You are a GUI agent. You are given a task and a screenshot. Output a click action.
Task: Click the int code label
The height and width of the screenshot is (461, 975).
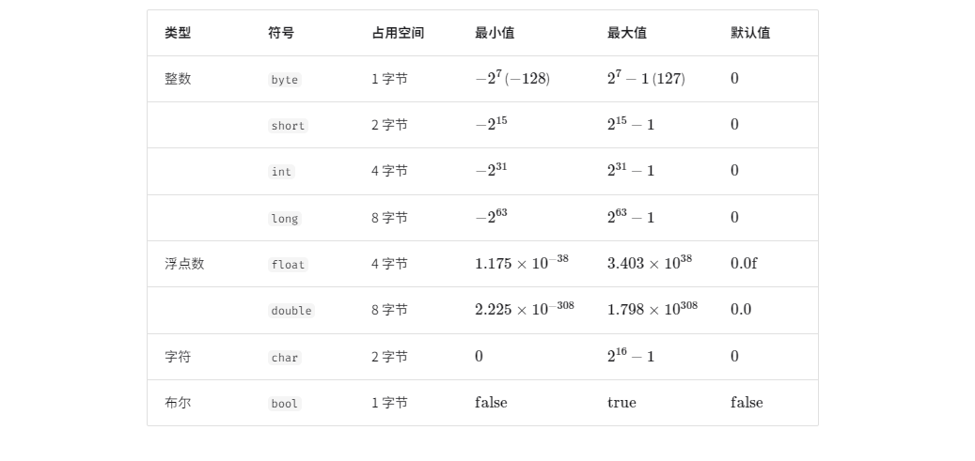point(281,172)
